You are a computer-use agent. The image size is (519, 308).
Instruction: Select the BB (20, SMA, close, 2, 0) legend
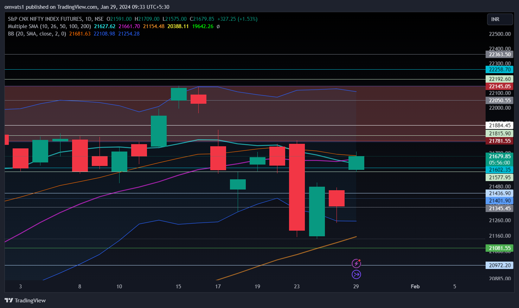[x=37, y=34]
